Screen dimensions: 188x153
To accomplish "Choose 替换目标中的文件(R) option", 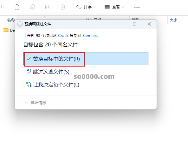I will (x=86, y=59).
